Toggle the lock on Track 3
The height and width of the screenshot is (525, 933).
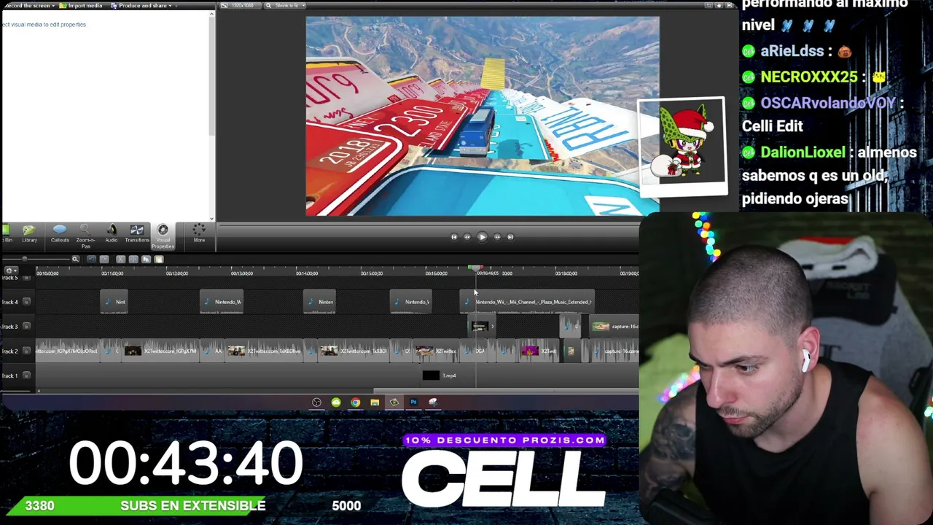27,327
